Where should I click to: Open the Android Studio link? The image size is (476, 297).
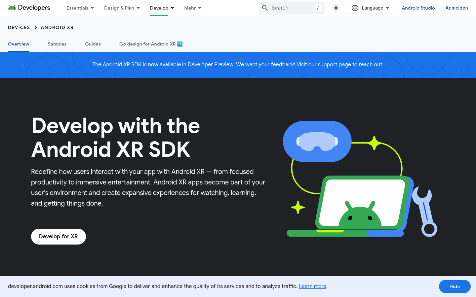click(418, 8)
